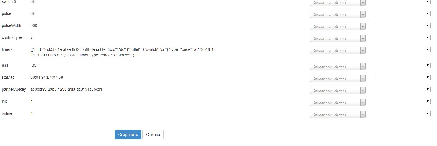Expand the empty select box in pulse row
Screen dimensions: 437x146
point(402,13)
